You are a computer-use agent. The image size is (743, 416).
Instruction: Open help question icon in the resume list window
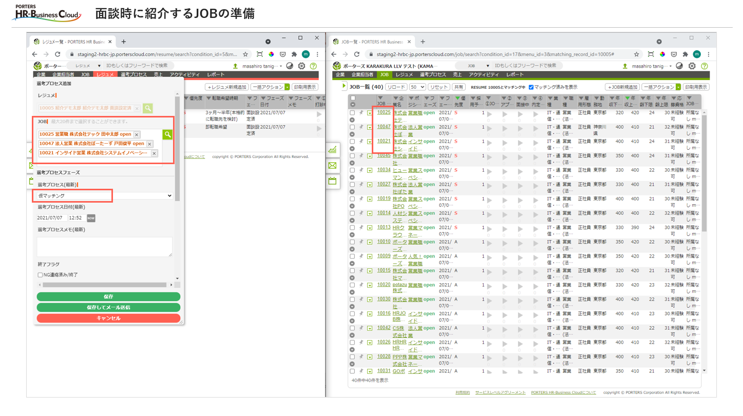[314, 66]
